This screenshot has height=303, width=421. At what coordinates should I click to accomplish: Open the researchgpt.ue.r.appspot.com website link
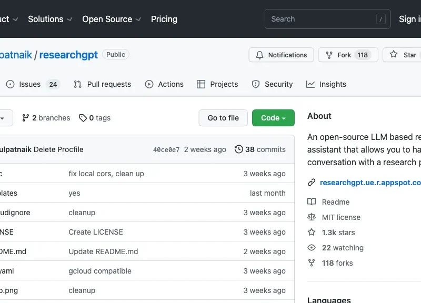(370, 183)
